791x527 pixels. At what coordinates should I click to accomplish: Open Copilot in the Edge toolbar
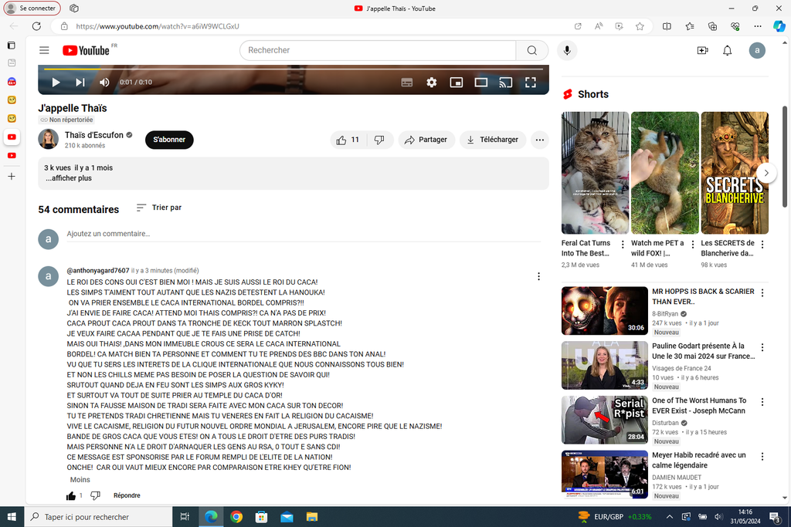pyautogui.click(x=779, y=26)
